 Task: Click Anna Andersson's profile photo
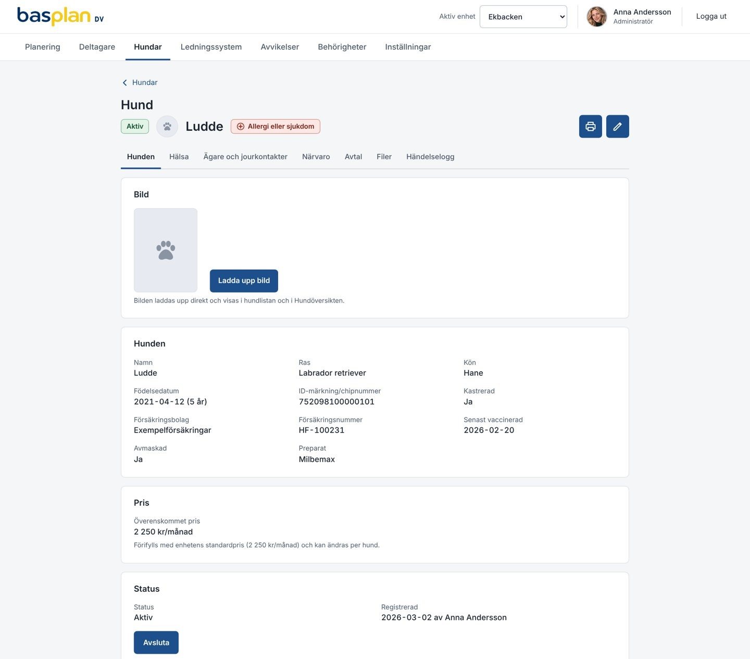click(x=597, y=17)
